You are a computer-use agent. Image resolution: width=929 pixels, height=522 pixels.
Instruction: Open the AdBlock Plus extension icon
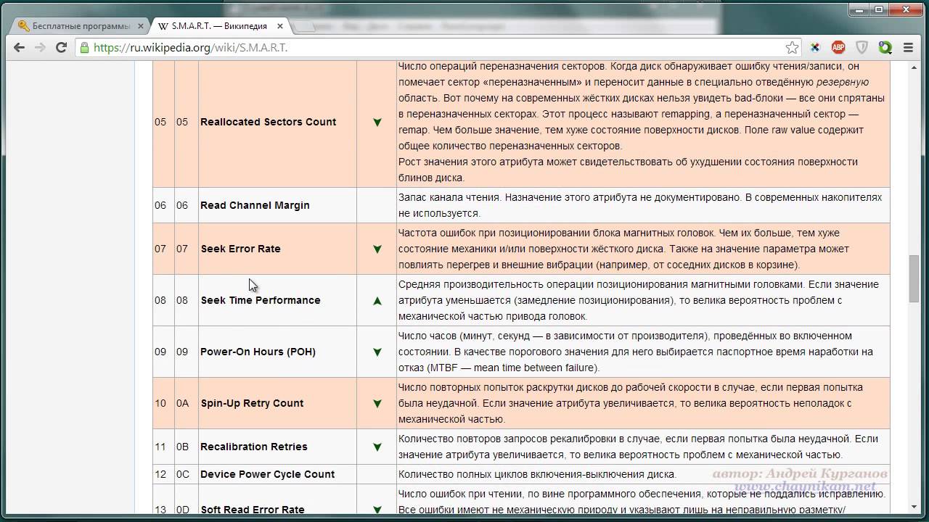[x=838, y=48]
